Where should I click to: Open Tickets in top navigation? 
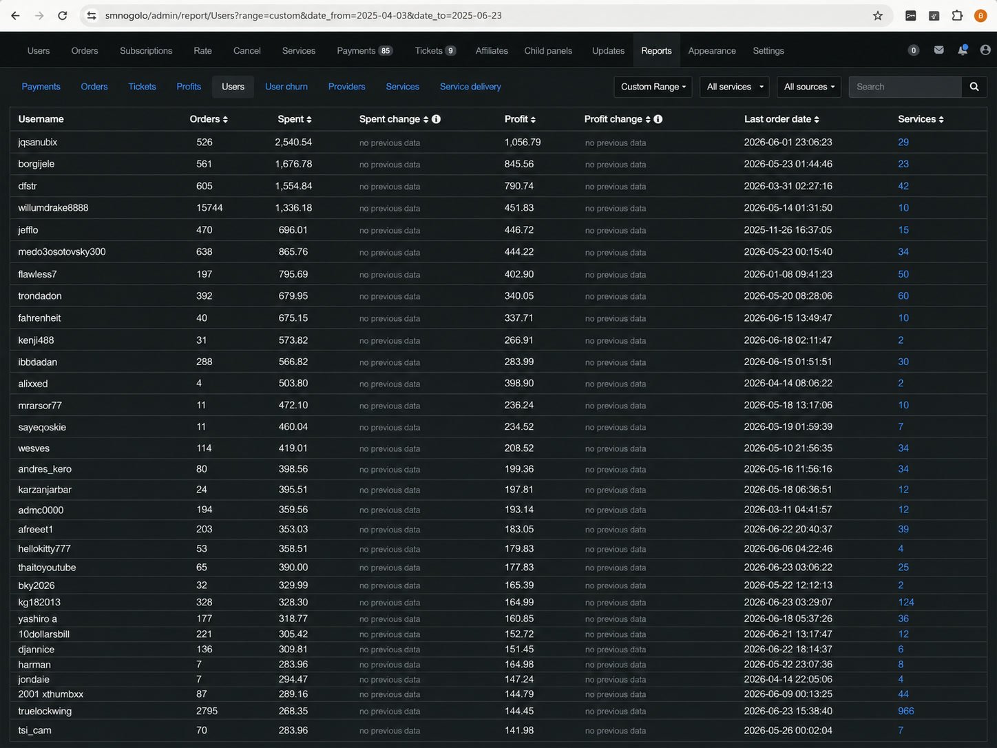(435, 51)
